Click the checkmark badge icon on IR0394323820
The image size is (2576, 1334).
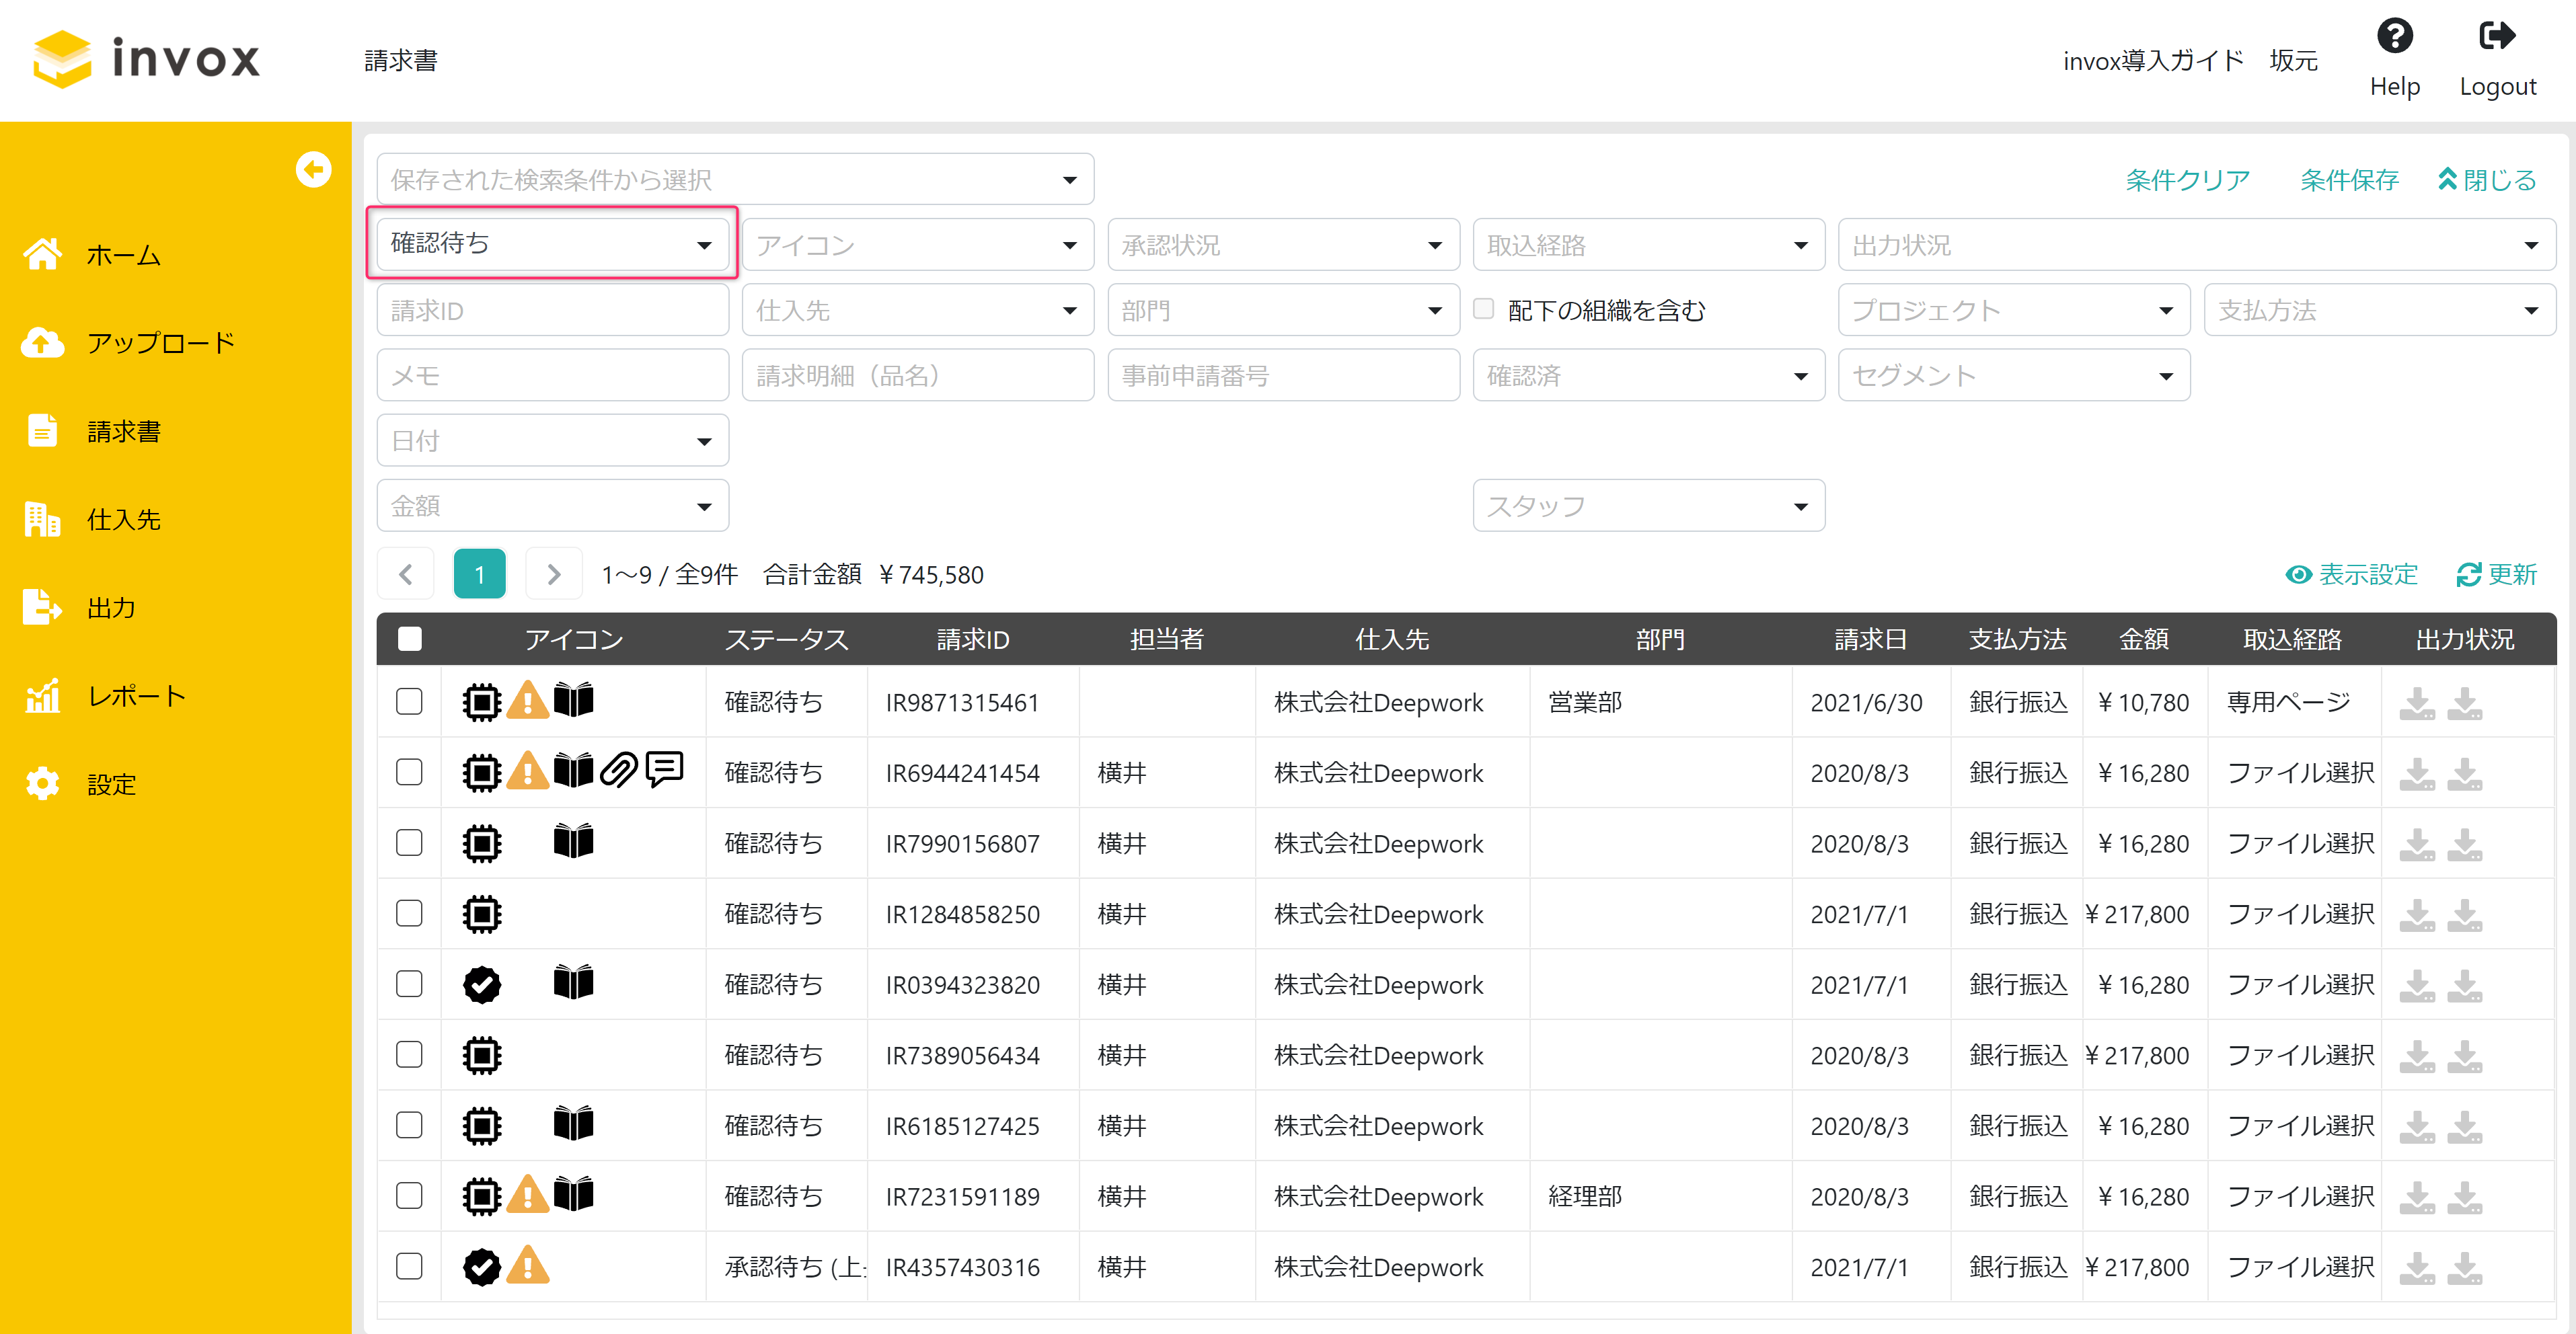coord(482,984)
